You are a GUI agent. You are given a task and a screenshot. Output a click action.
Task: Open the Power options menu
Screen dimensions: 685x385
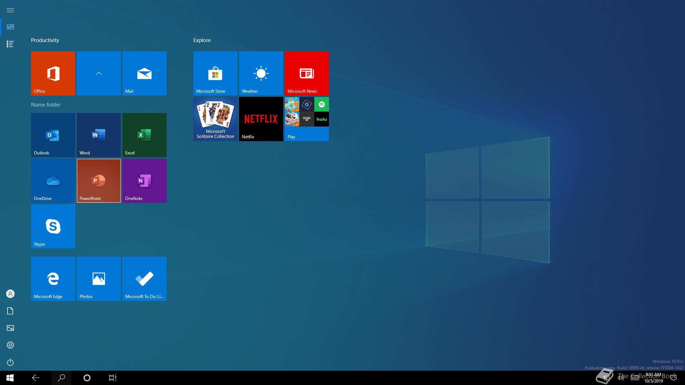click(10, 362)
